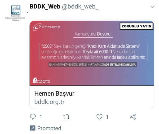Click the Bankacılık Düzenleme ve Denetleme Kurumu caption
This screenshot has width=159, height=134.
[15, 18]
